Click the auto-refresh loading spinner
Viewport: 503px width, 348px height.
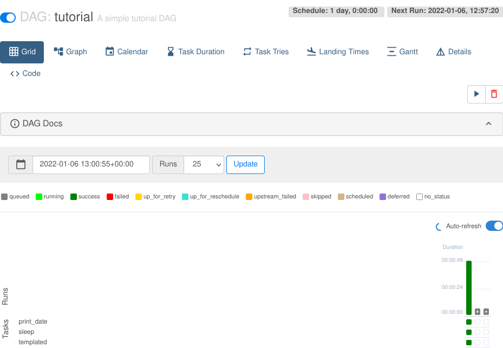click(x=439, y=227)
